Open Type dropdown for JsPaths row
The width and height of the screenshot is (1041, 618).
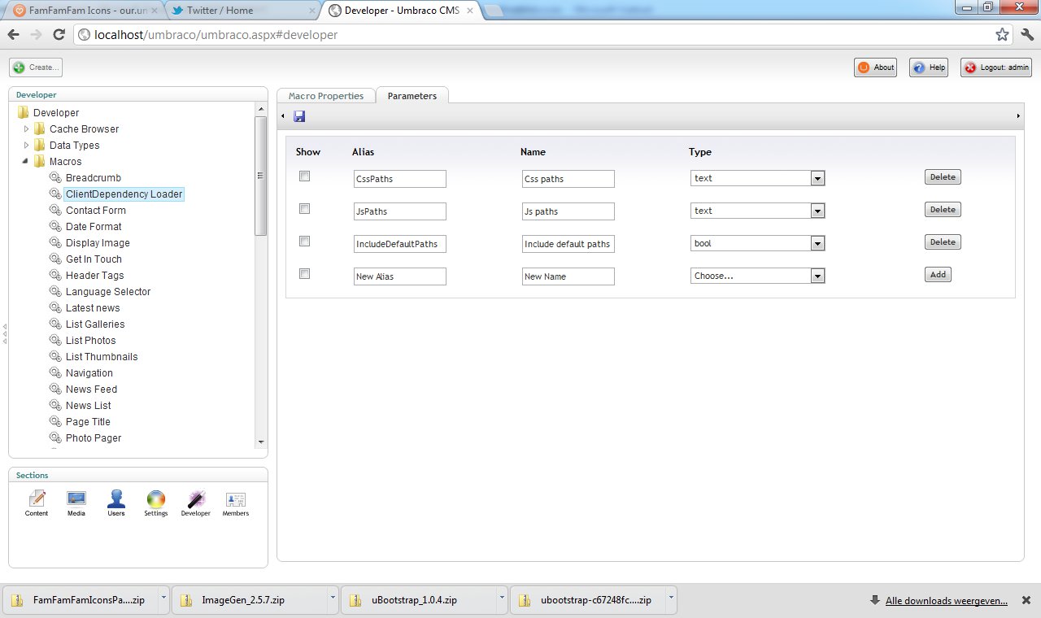coord(758,211)
